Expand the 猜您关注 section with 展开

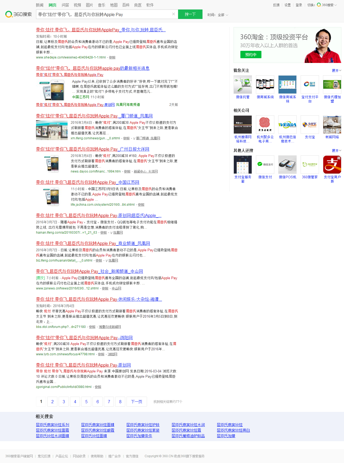coord(337,71)
